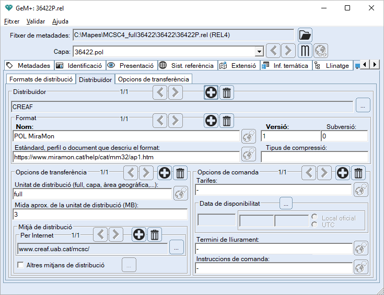The image size is (384, 295).
Task: Switch to Llinatge tab
Action: pyautogui.click(x=333, y=65)
